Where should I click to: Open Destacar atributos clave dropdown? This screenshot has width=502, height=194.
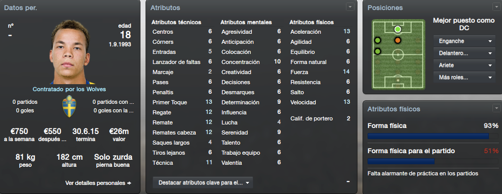click(x=203, y=183)
